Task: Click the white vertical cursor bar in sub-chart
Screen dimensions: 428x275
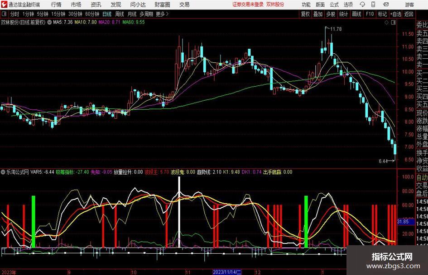Action: pyautogui.click(x=179, y=212)
